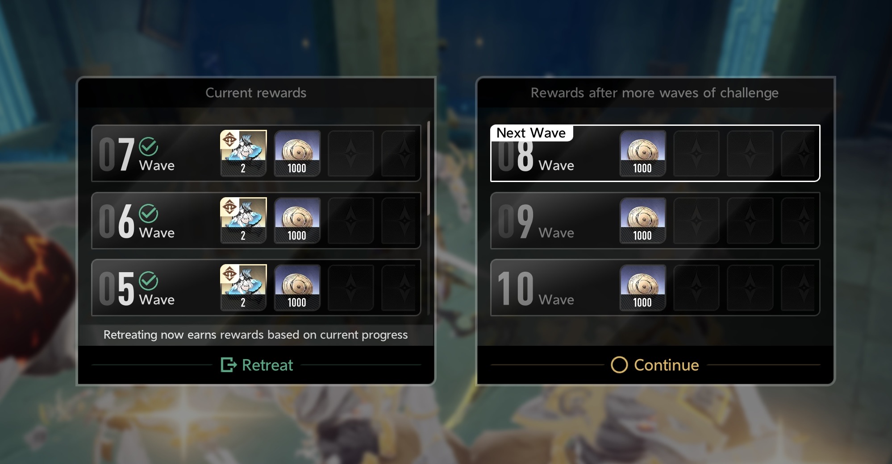Click the Wave 09 row number
Screen dimensions: 892x464
(x=516, y=221)
